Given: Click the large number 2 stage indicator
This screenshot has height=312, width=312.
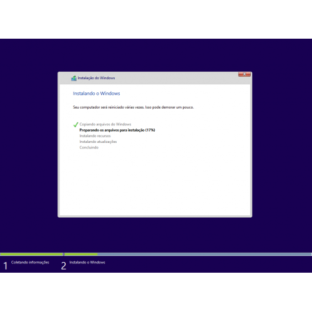Looking at the screenshot, I should click(x=64, y=266).
